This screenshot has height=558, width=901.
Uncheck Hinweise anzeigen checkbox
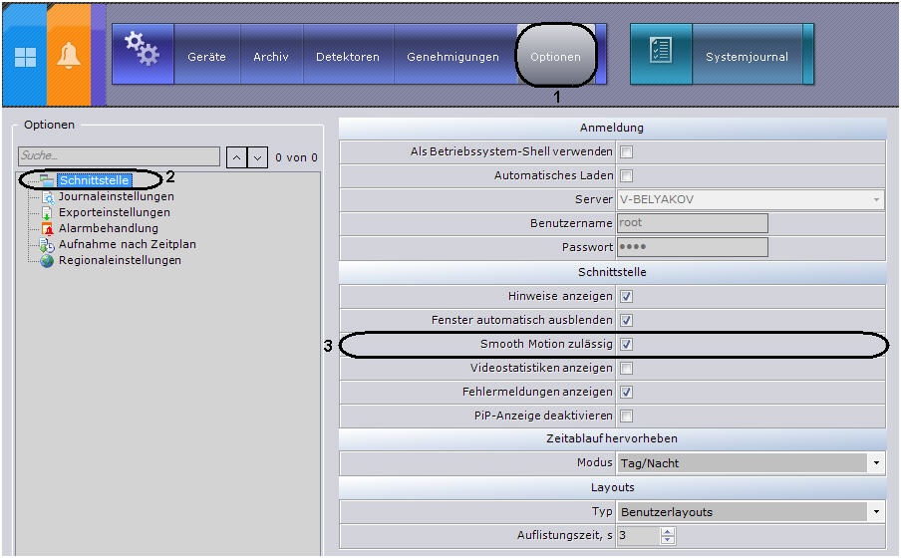pos(626,297)
